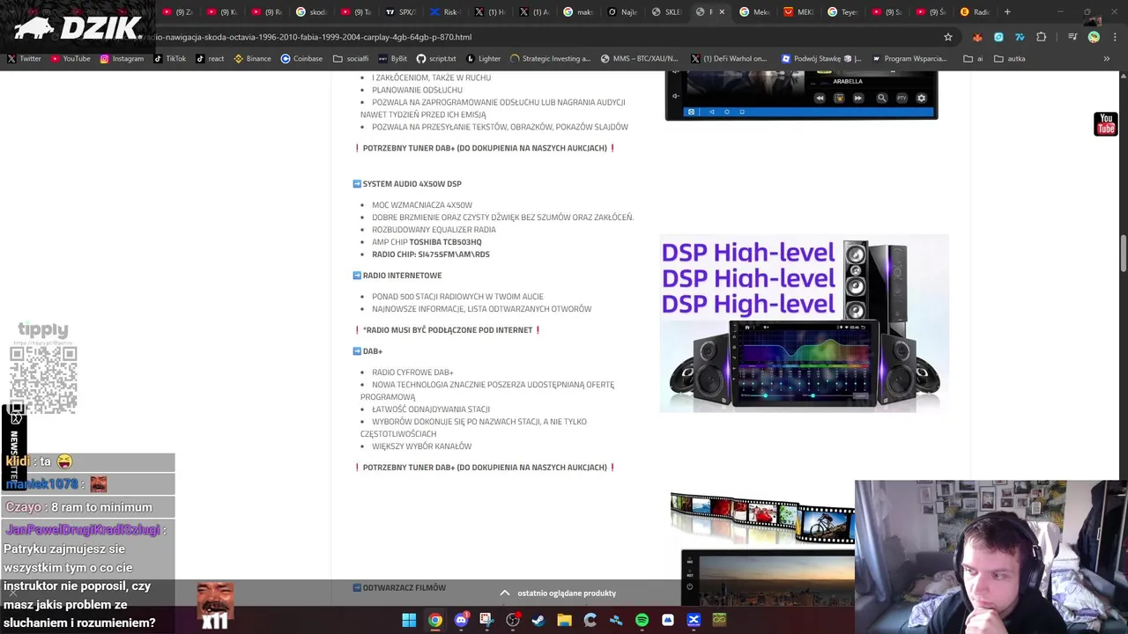The width and height of the screenshot is (1128, 634).
Task: Open the Instagram bookmark
Action: tap(122, 58)
